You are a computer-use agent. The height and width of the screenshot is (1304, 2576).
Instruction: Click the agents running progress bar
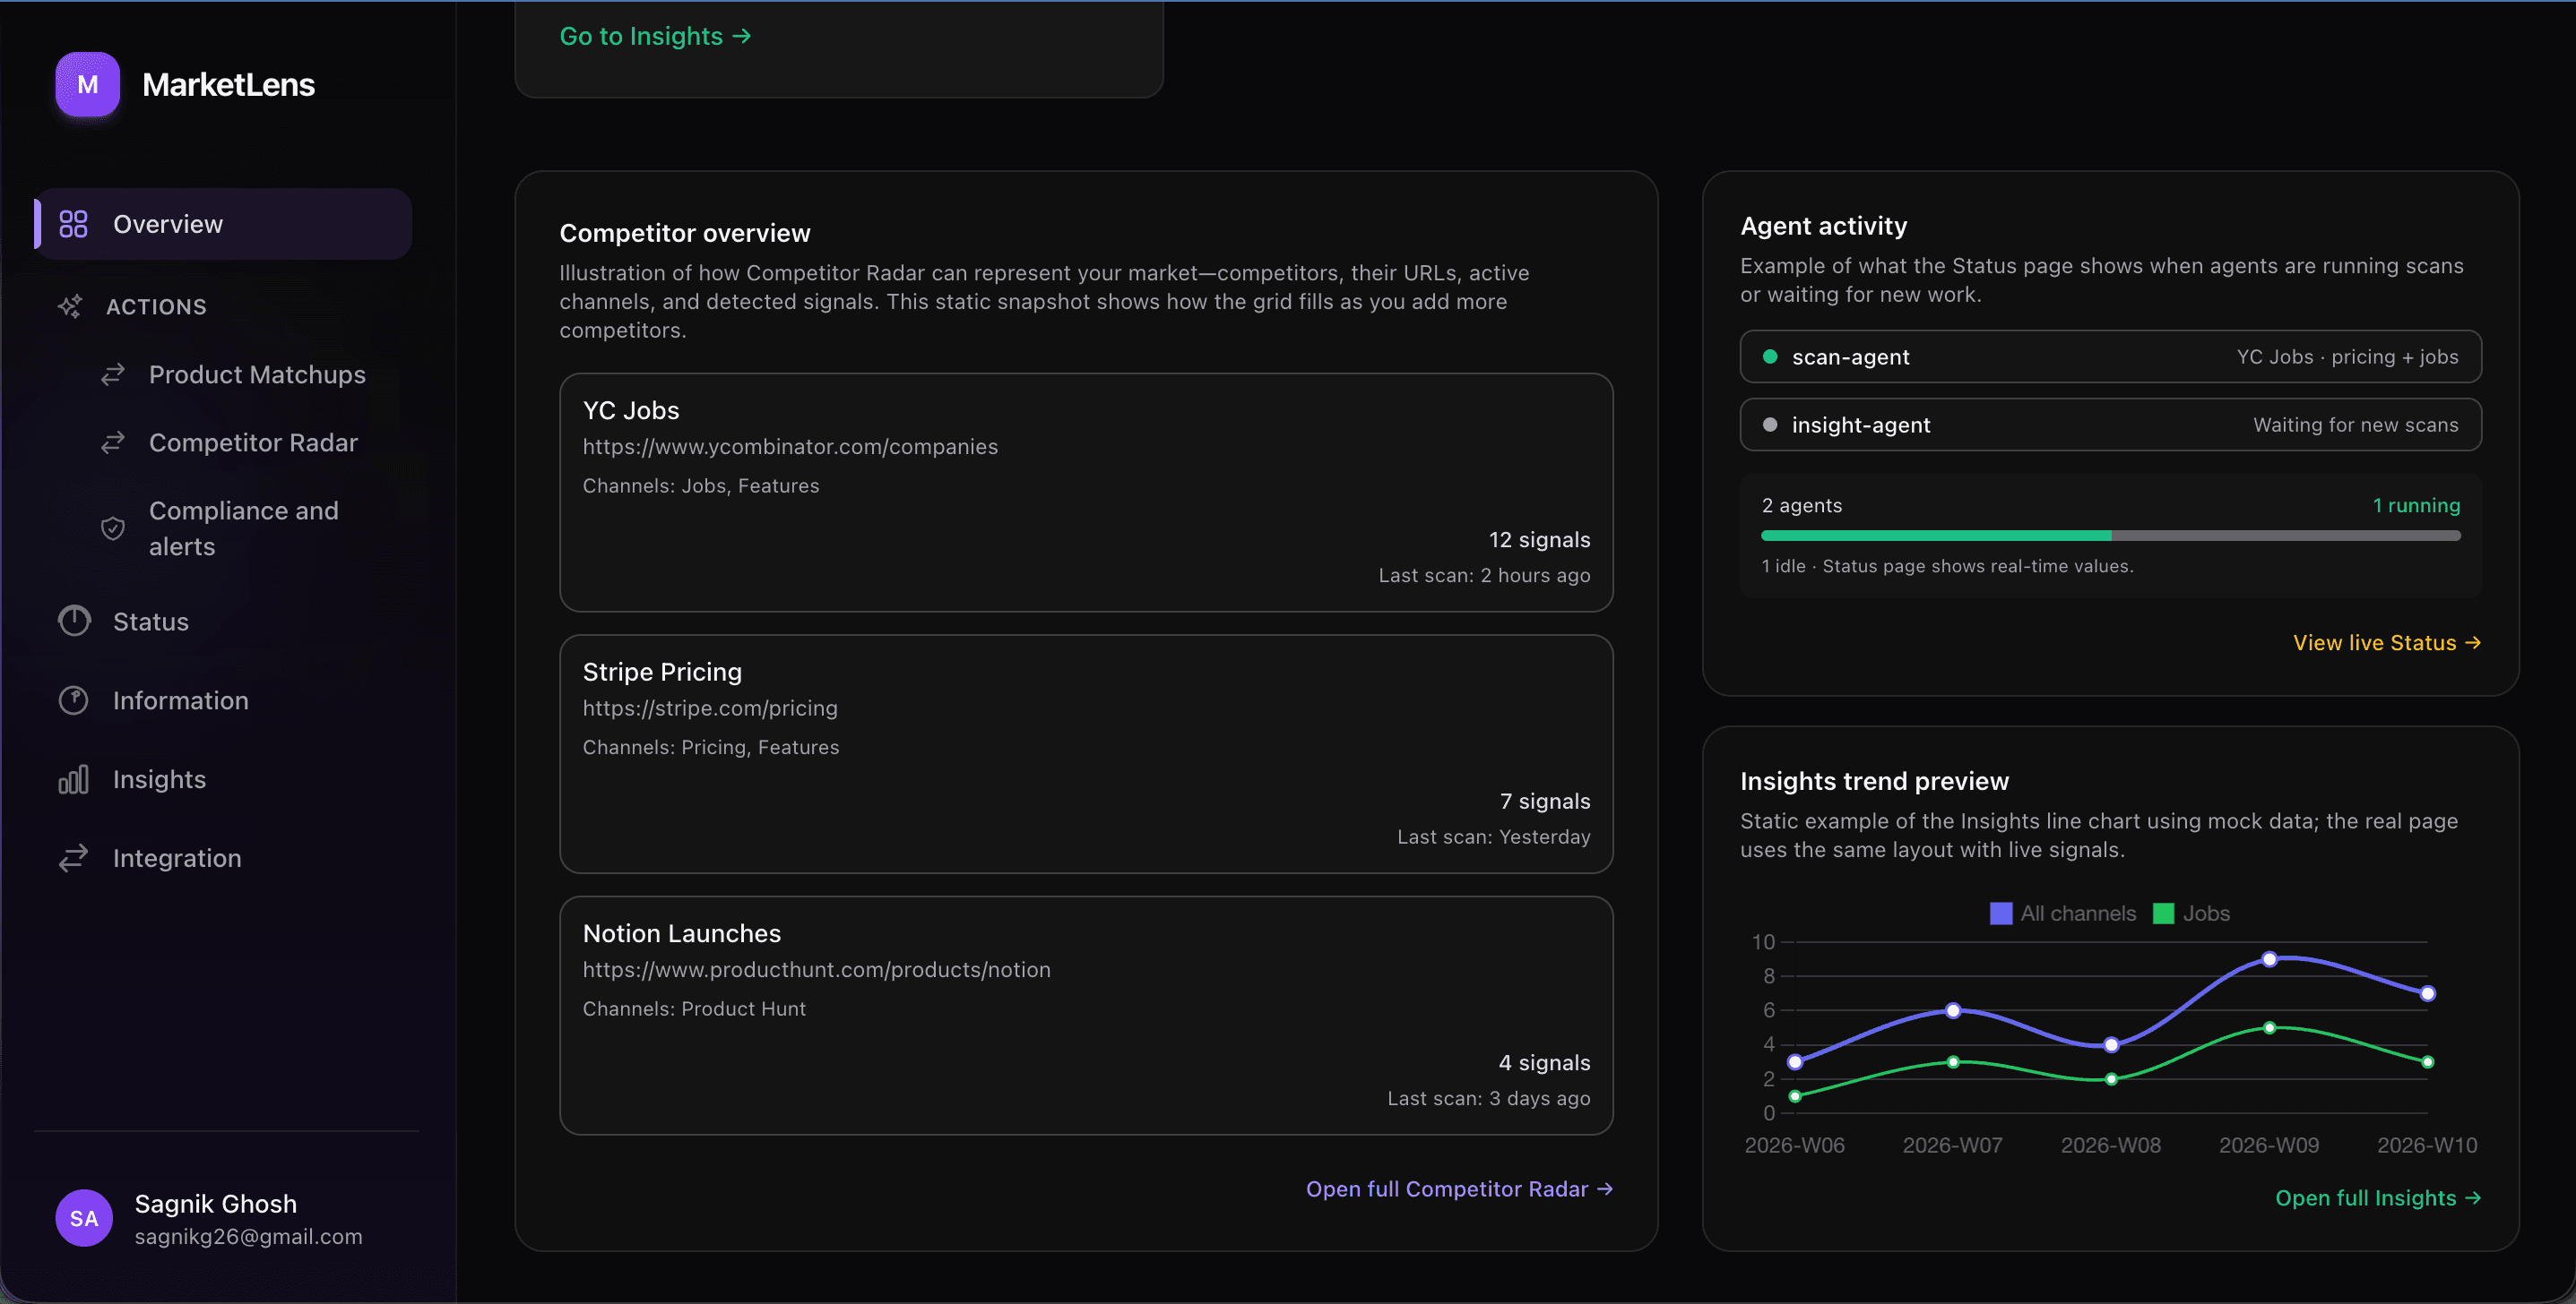[2110, 536]
